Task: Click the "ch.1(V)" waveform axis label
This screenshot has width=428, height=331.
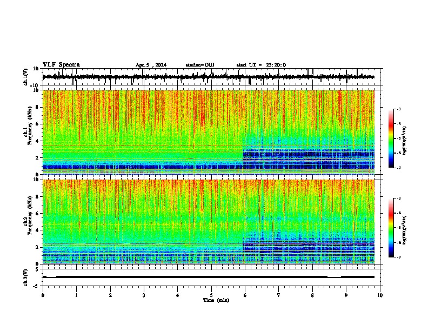Action: (x=26, y=77)
